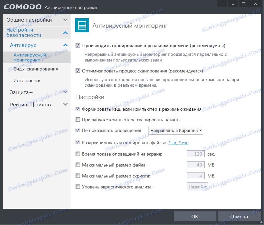
Task: Collapse 'Настройки безопасности' section chevron
Action: click(65, 33)
